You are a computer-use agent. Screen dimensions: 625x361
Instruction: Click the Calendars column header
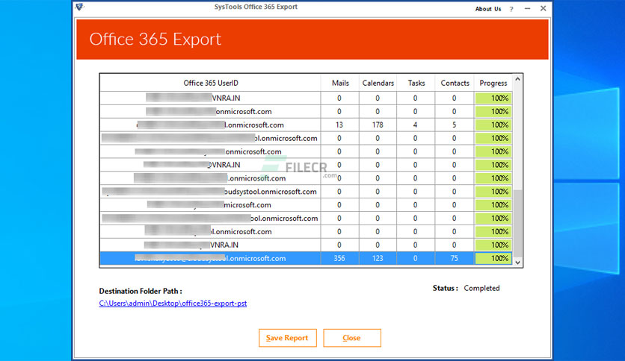click(378, 83)
